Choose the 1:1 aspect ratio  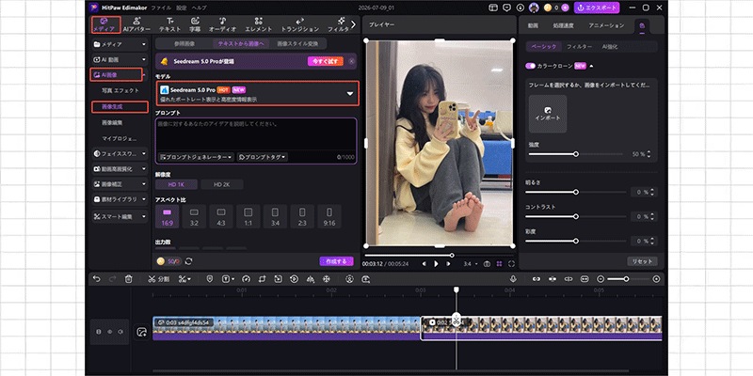click(248, 216)
